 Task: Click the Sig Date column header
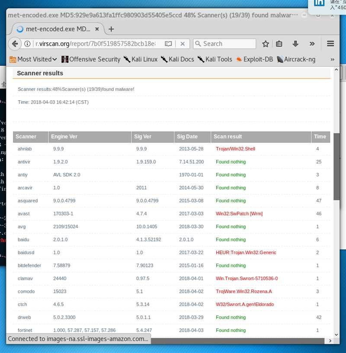tap(192, 137)
